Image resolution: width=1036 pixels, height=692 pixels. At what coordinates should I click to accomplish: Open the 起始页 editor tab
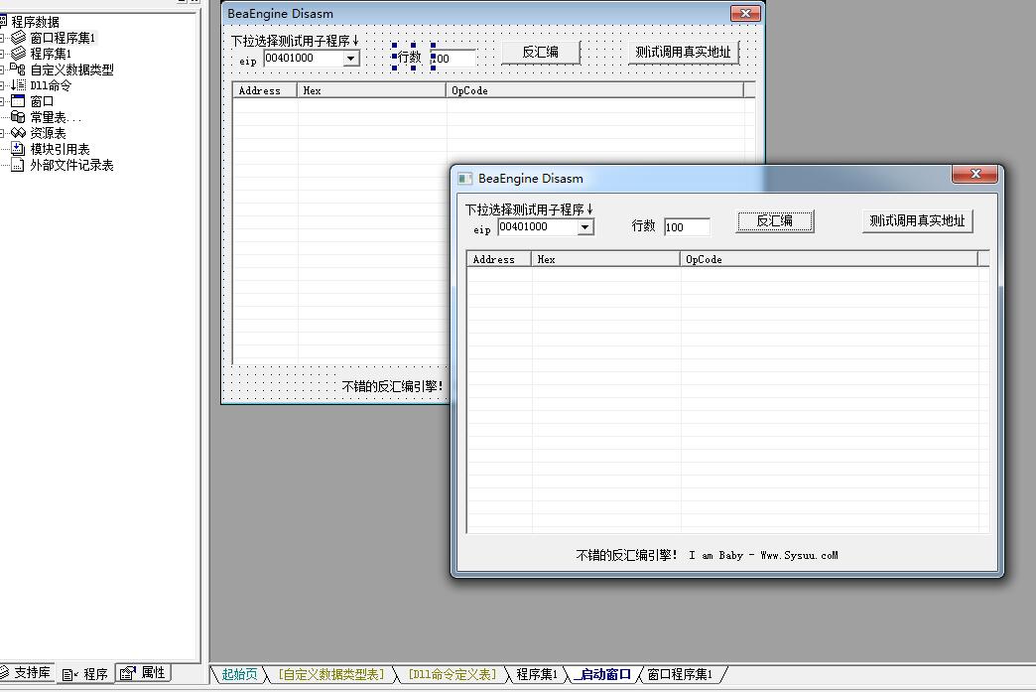[x=239, y=674]
